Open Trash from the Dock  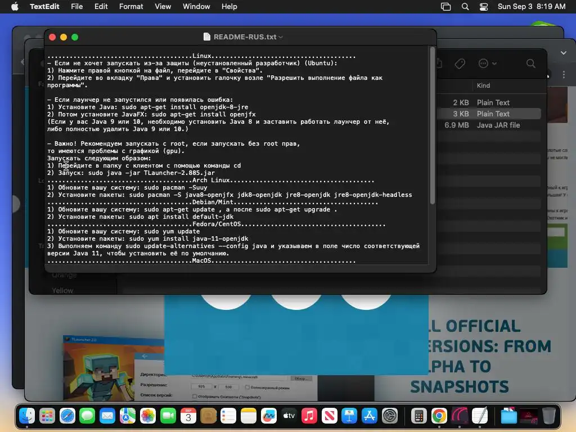pos(549,416)
